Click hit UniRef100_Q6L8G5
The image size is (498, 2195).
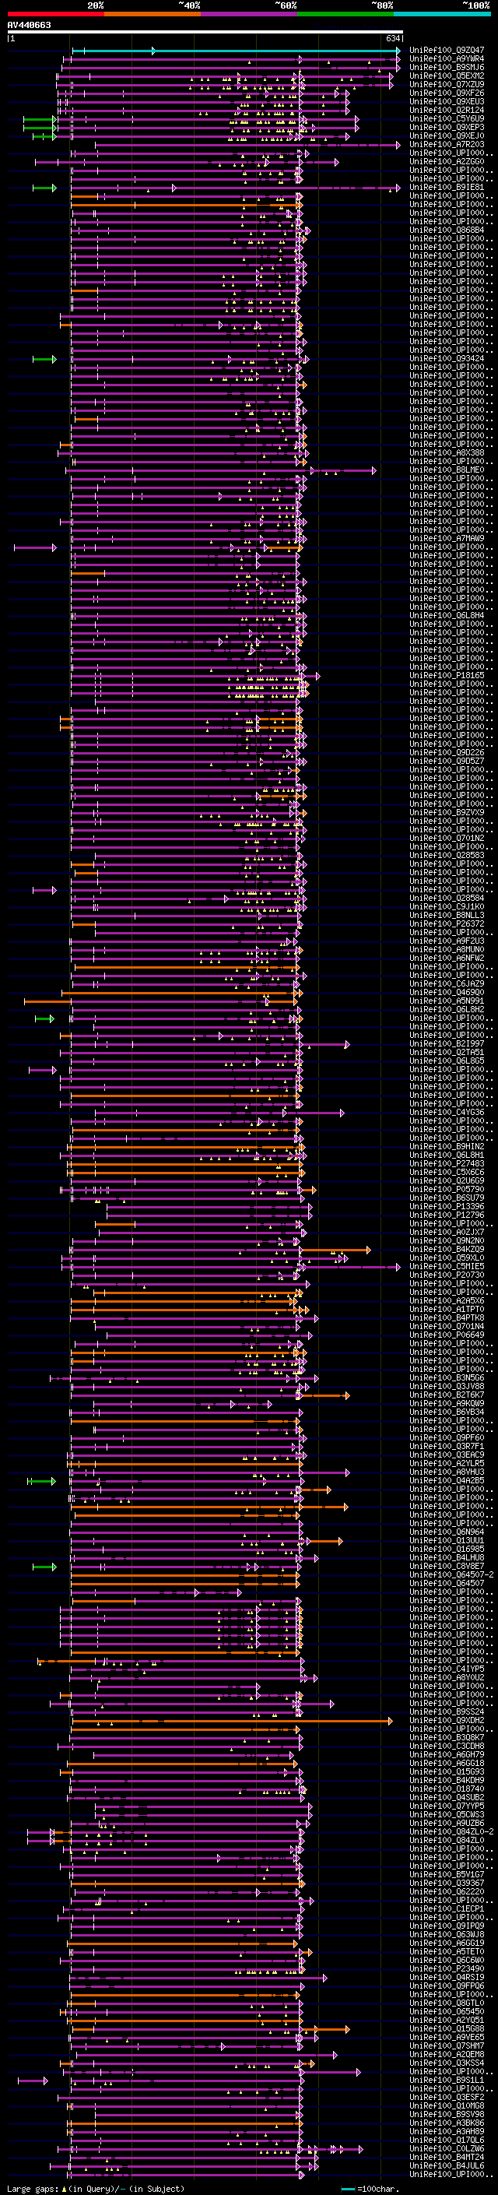click(447, 1061)
